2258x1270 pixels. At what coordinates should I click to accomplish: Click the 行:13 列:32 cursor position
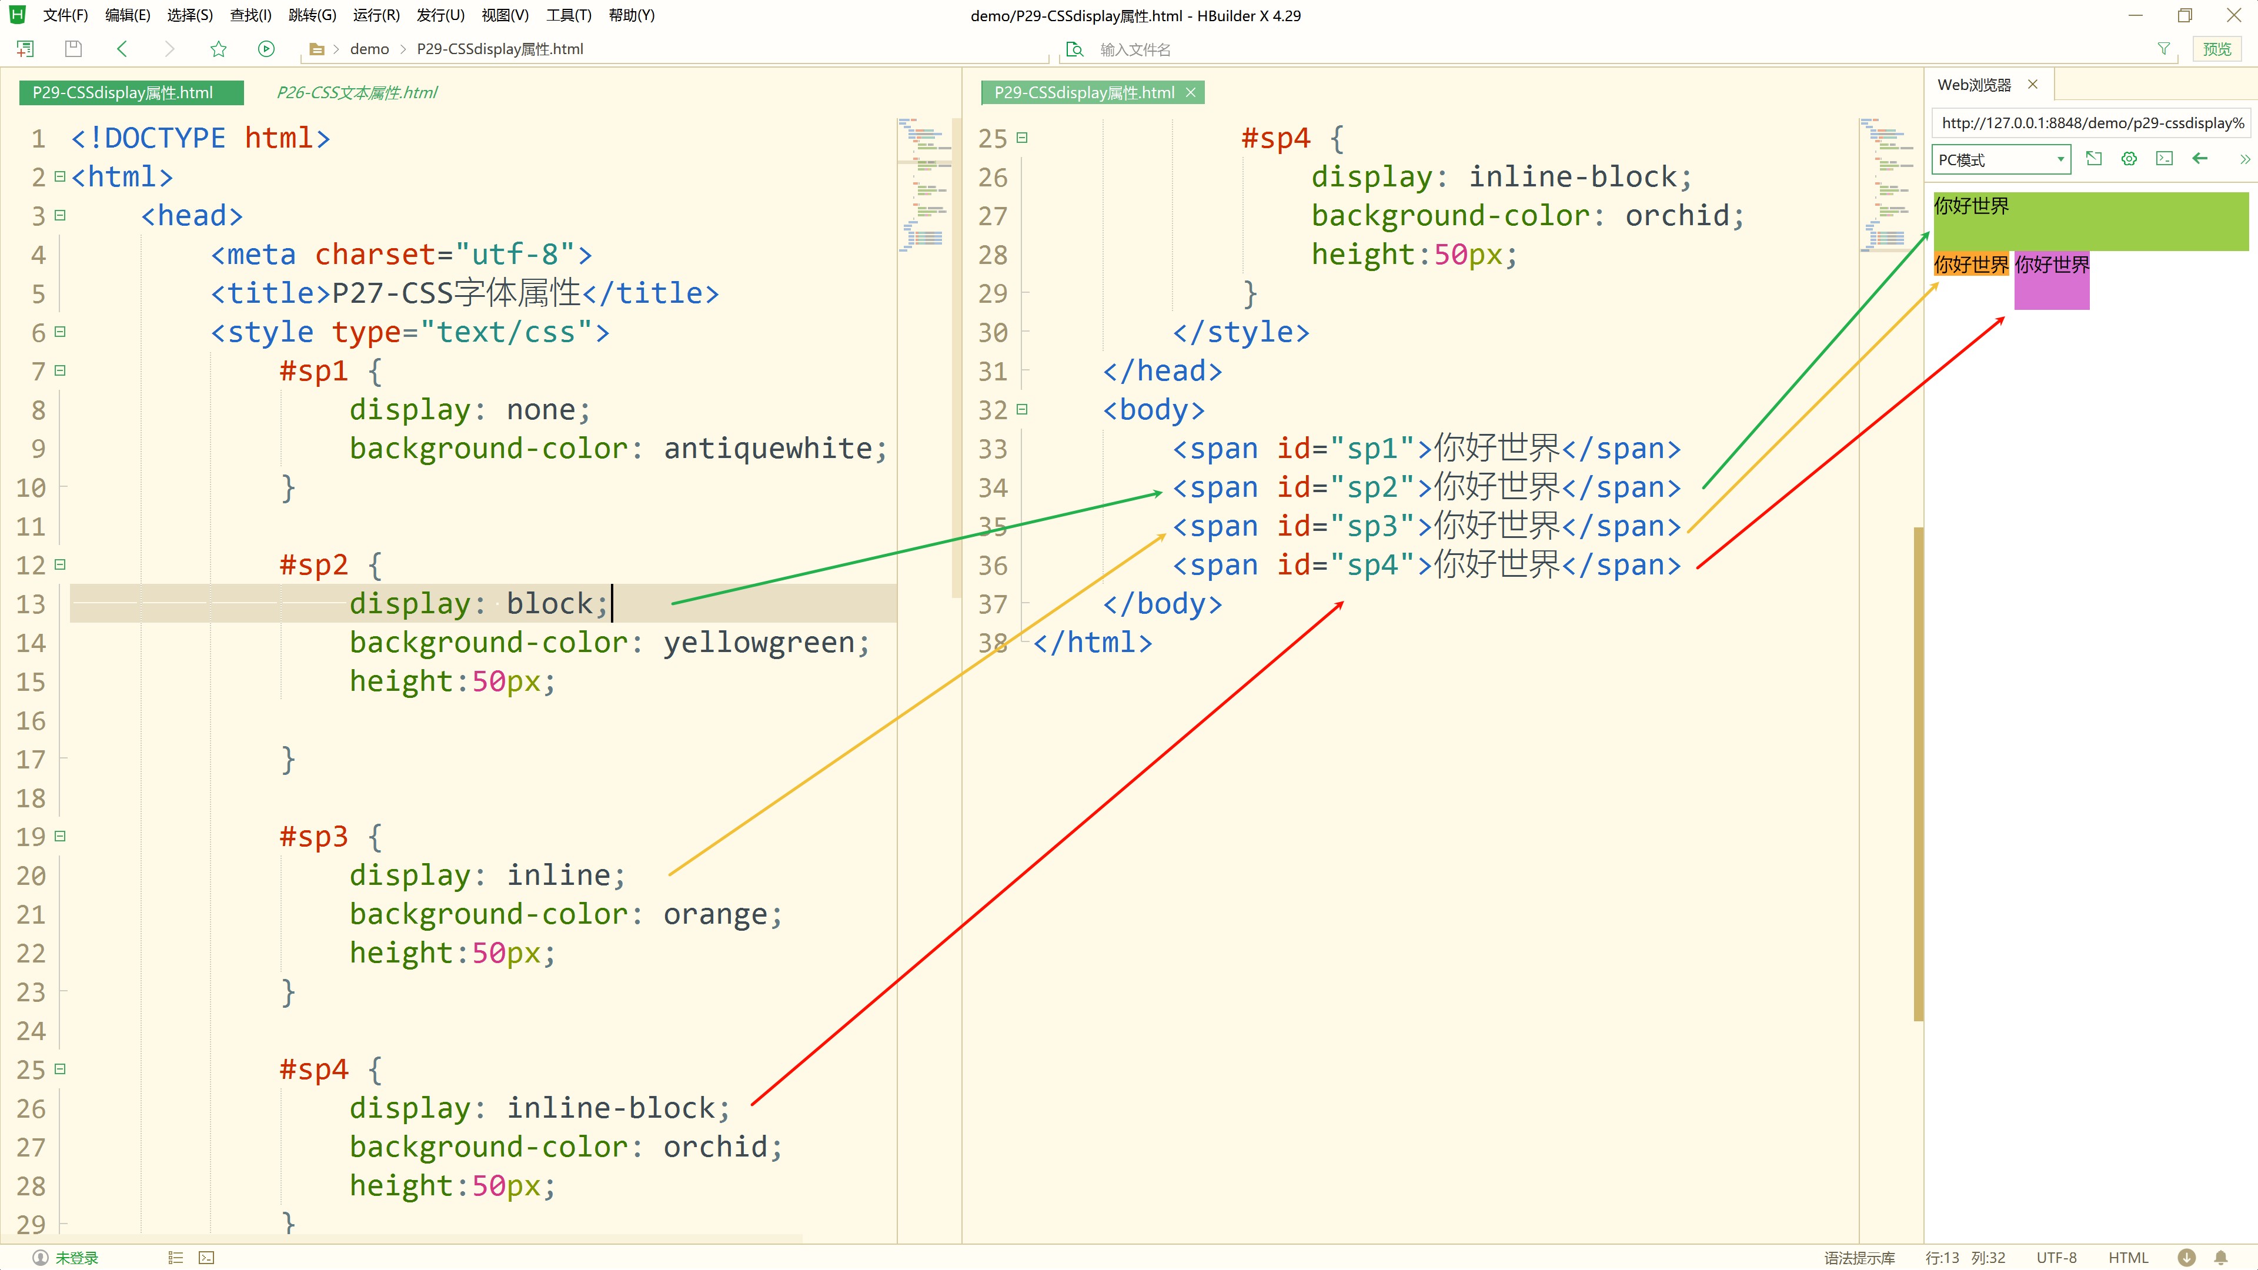[x=1965, y=1258]
